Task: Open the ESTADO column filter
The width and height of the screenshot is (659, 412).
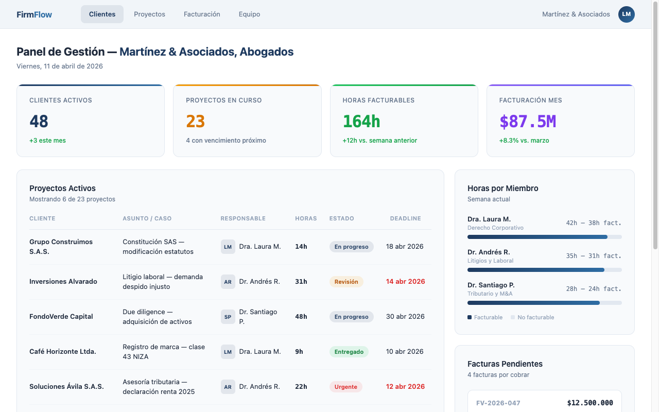Action: [x=341, y=218]
